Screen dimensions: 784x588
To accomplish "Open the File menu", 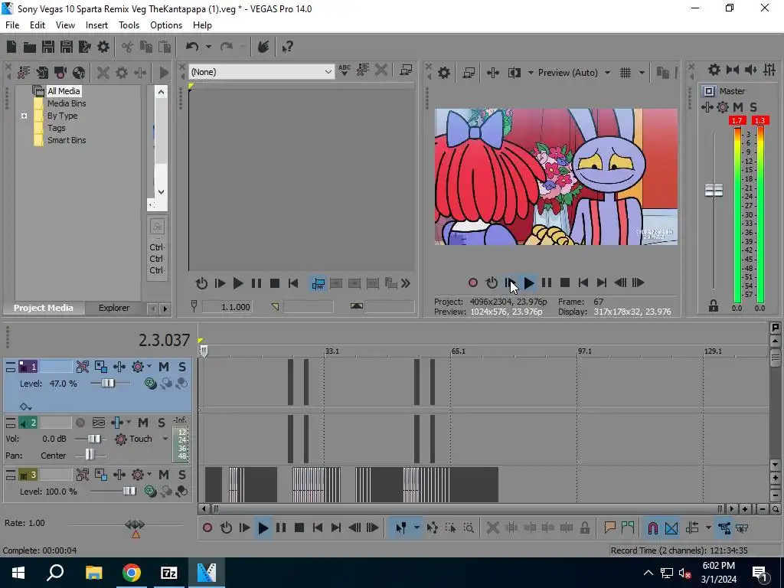I will tap(12, 25).
